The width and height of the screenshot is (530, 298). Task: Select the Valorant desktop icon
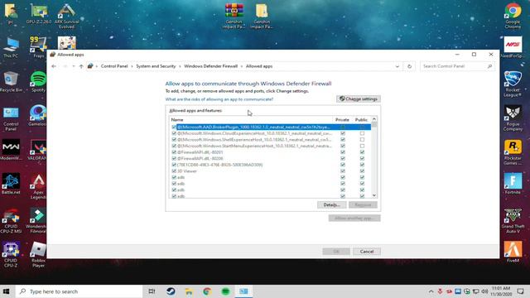[37, 150]
